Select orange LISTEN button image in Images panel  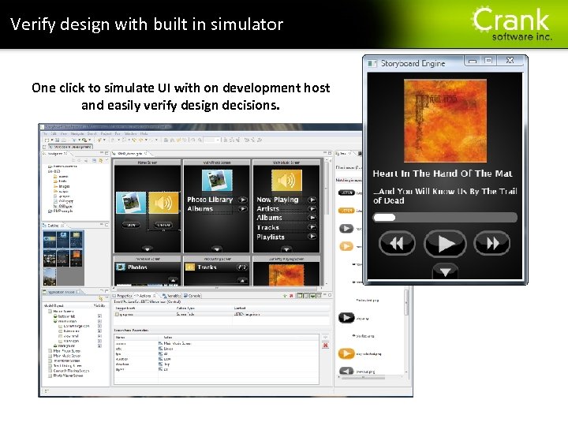click(346, 210)
